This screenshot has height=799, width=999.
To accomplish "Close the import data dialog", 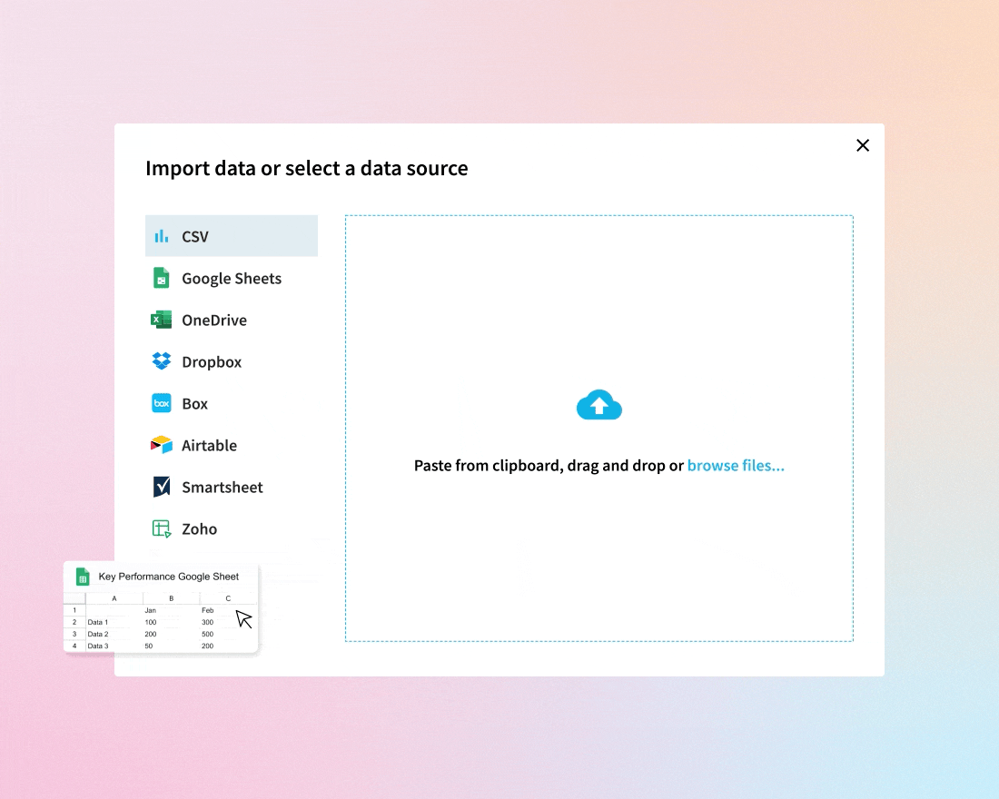I will click(x=863, y=145).
